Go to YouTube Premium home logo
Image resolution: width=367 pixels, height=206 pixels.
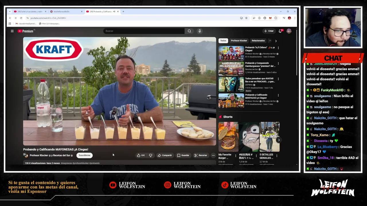pyautogui.click(x=26, y=31)
